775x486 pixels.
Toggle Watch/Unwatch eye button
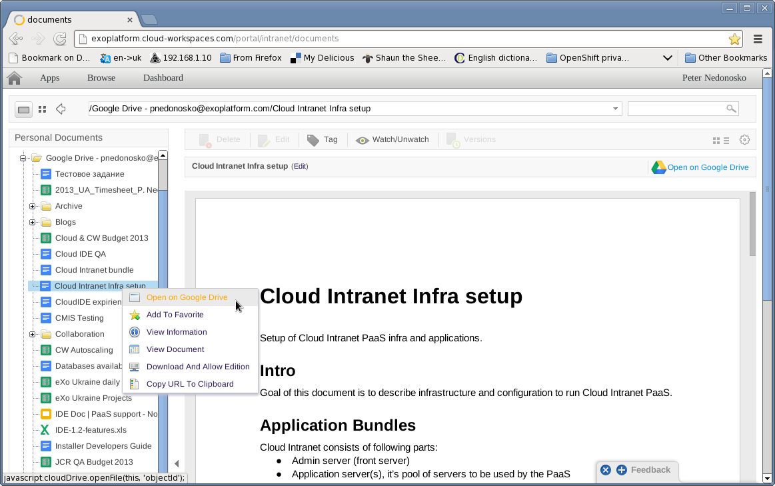(392, 140)
